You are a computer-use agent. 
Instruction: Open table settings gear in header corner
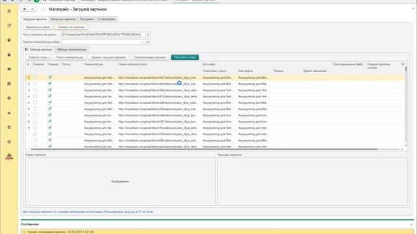403,64
